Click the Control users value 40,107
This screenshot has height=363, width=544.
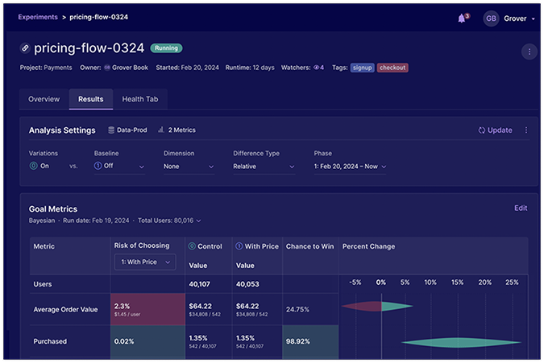[x=200, y=284]
